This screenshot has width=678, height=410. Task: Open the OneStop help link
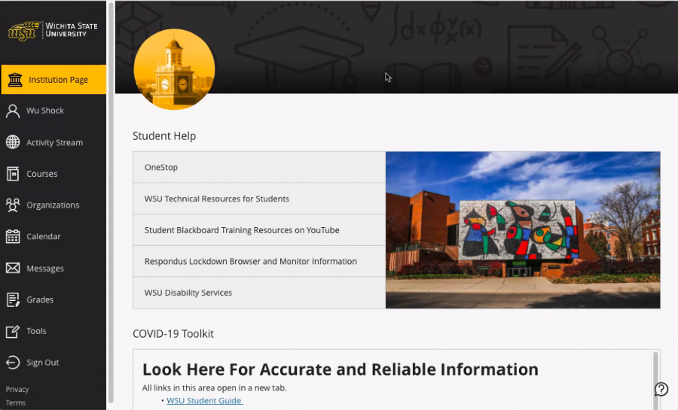pos(259,167)
